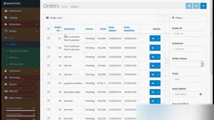Check the box for order 52
The image size is (214, 120).
pos(48,74)
